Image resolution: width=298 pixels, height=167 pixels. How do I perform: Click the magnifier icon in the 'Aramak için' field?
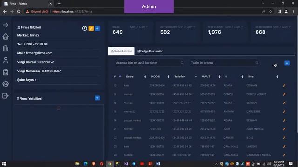click(182, 63)
